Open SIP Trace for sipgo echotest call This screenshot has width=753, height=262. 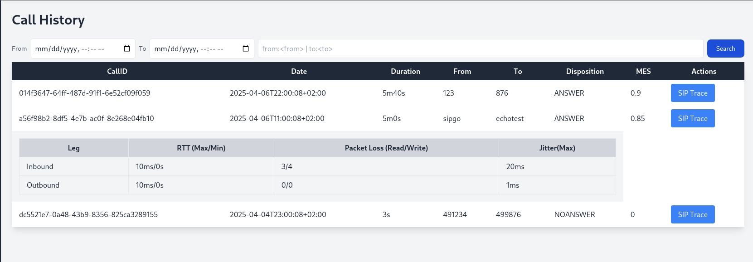[692, 118]
